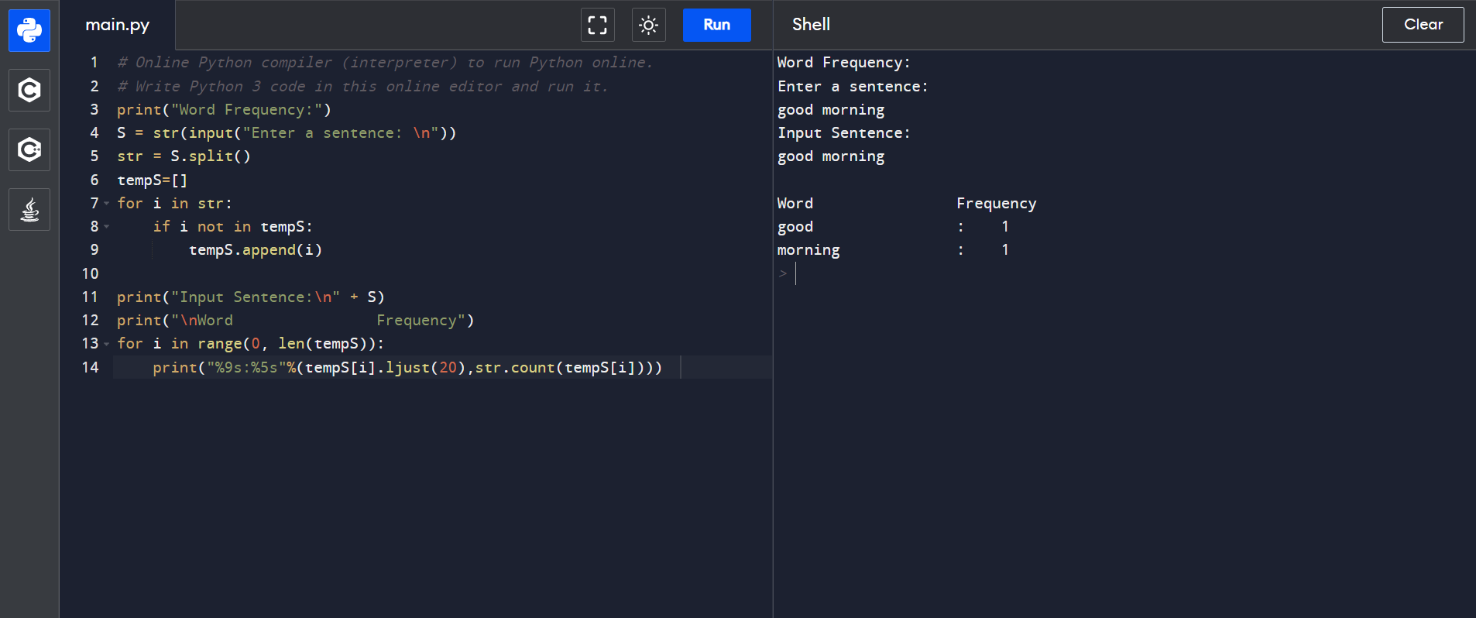Click the S.split() call on line 5

pyautogui.click(x=210, y=156)
